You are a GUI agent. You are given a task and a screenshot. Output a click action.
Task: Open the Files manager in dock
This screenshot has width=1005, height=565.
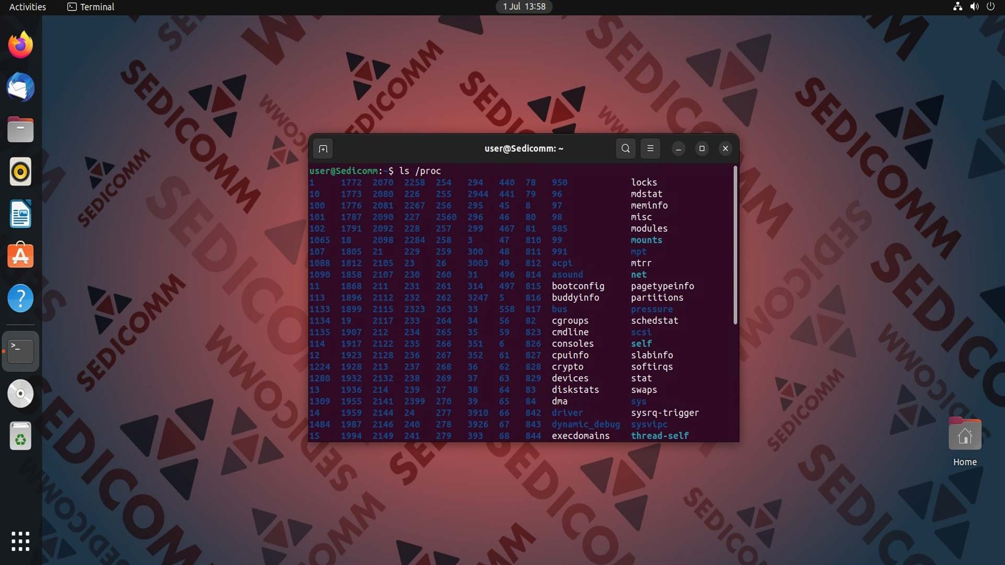click(20, 129)
